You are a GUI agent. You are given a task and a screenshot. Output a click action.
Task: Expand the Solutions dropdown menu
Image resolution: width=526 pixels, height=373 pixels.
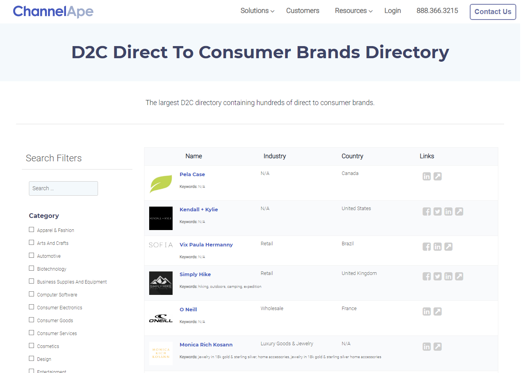tap(257, 11)
